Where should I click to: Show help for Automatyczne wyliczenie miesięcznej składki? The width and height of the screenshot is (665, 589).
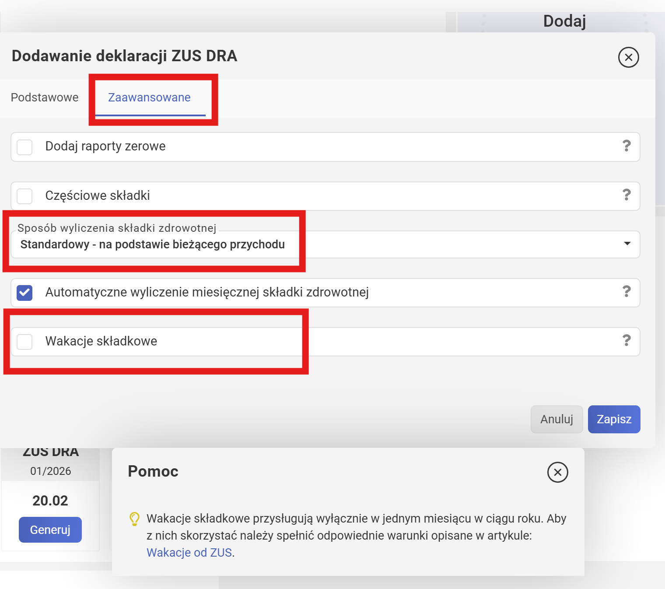pyautogui.click(x=626, y=292)
